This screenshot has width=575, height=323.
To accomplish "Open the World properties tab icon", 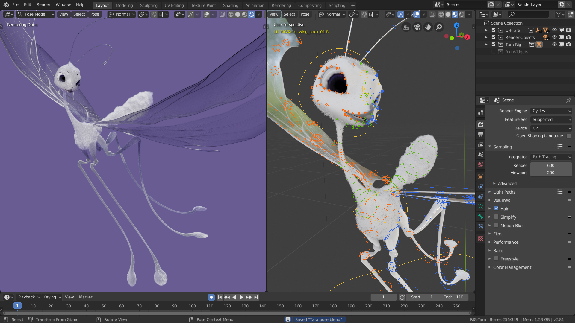I will [x=481, y=164].
